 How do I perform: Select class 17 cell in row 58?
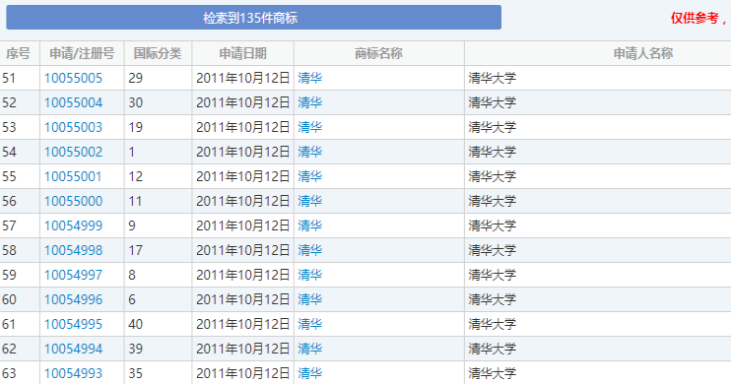(x=158, y=250)
